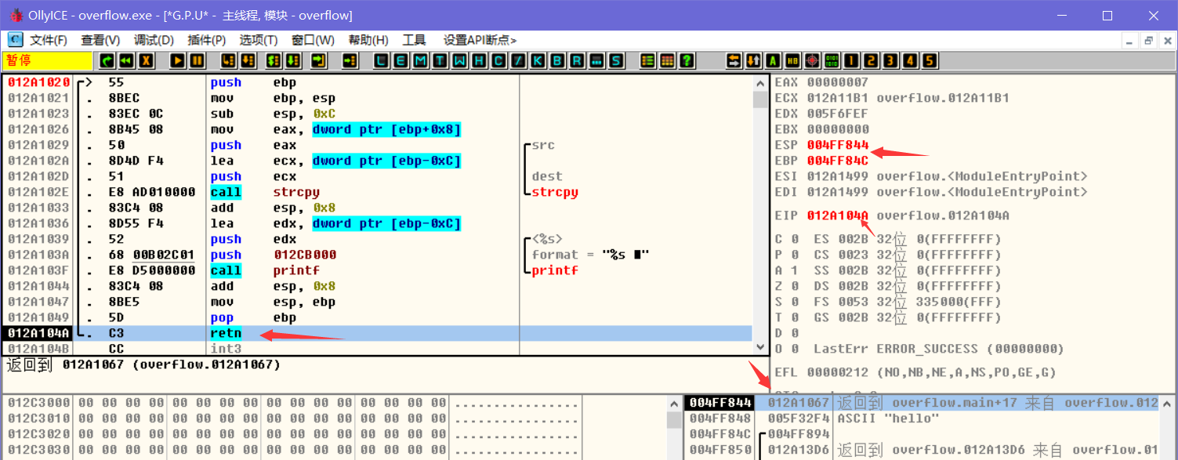
Task: Select the EIP register value 012A104A
Action: (838, 216)
